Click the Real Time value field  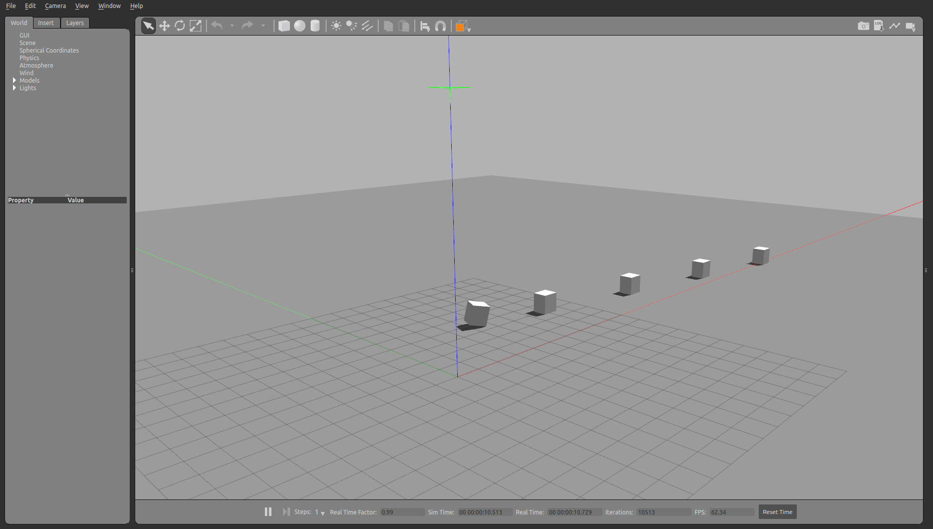pos(574,512)
